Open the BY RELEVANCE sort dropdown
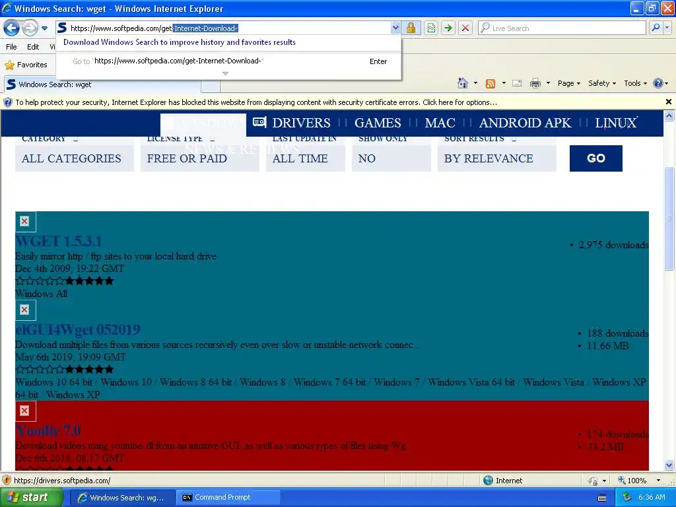 click(496, 158)
